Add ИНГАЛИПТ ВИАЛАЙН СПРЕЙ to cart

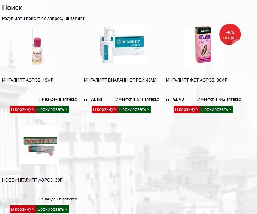pos(105,109)
